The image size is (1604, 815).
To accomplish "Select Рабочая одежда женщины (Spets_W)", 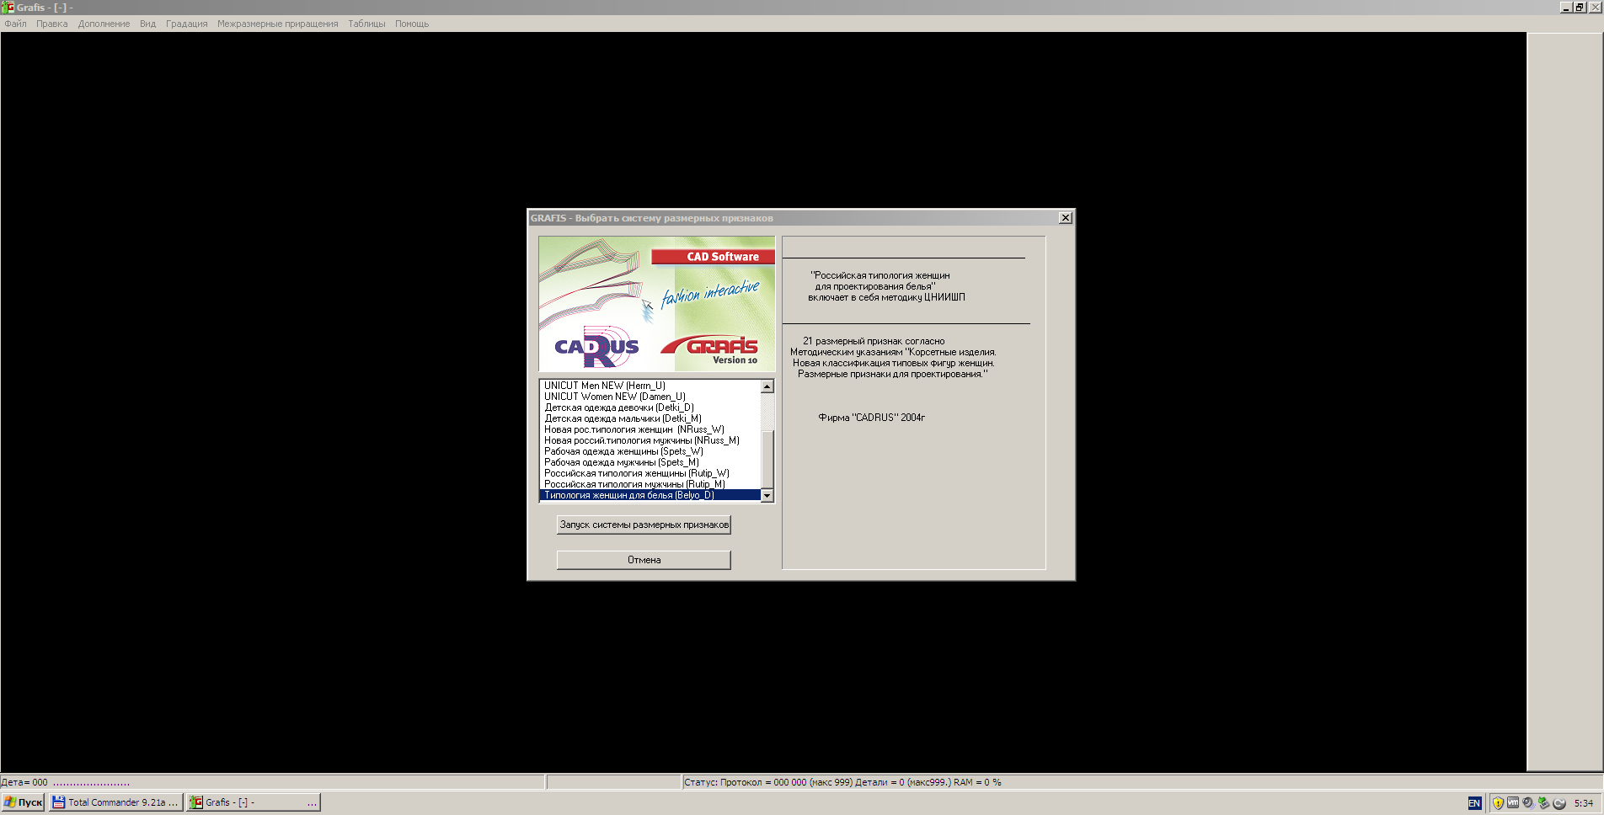I will click(650, 451).
